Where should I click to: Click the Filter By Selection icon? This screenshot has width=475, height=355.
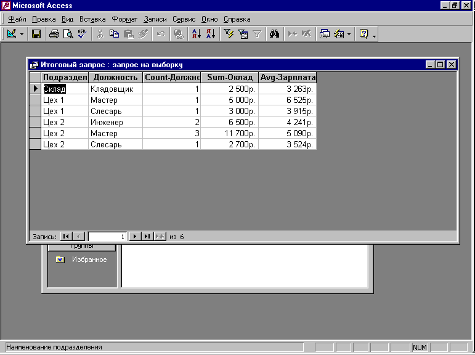point(229,34)
